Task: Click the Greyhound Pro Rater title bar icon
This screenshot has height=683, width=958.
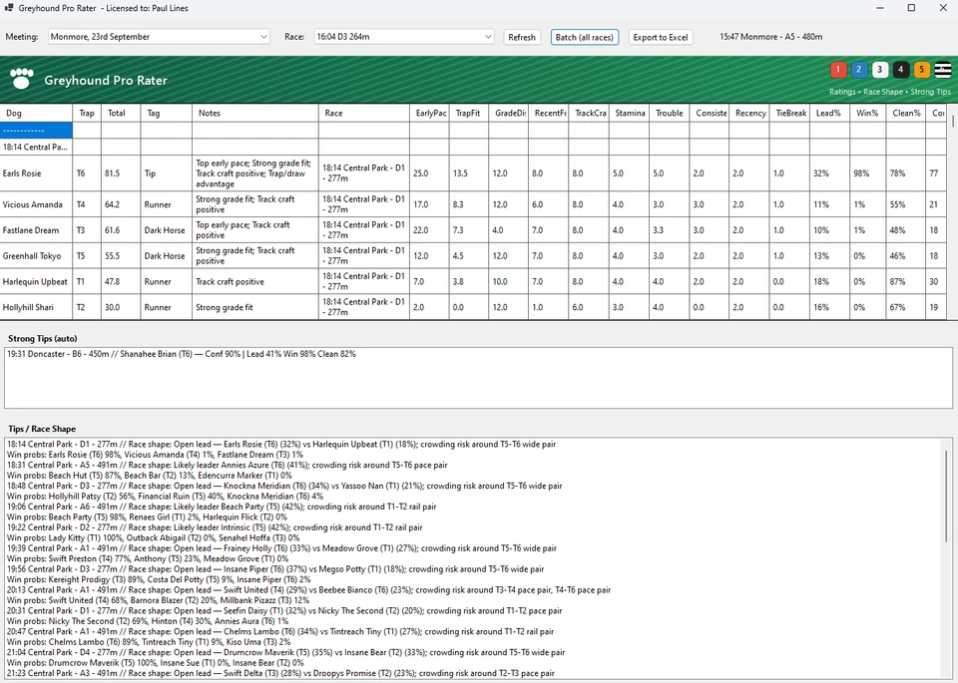Action: [x=10, y=8]
